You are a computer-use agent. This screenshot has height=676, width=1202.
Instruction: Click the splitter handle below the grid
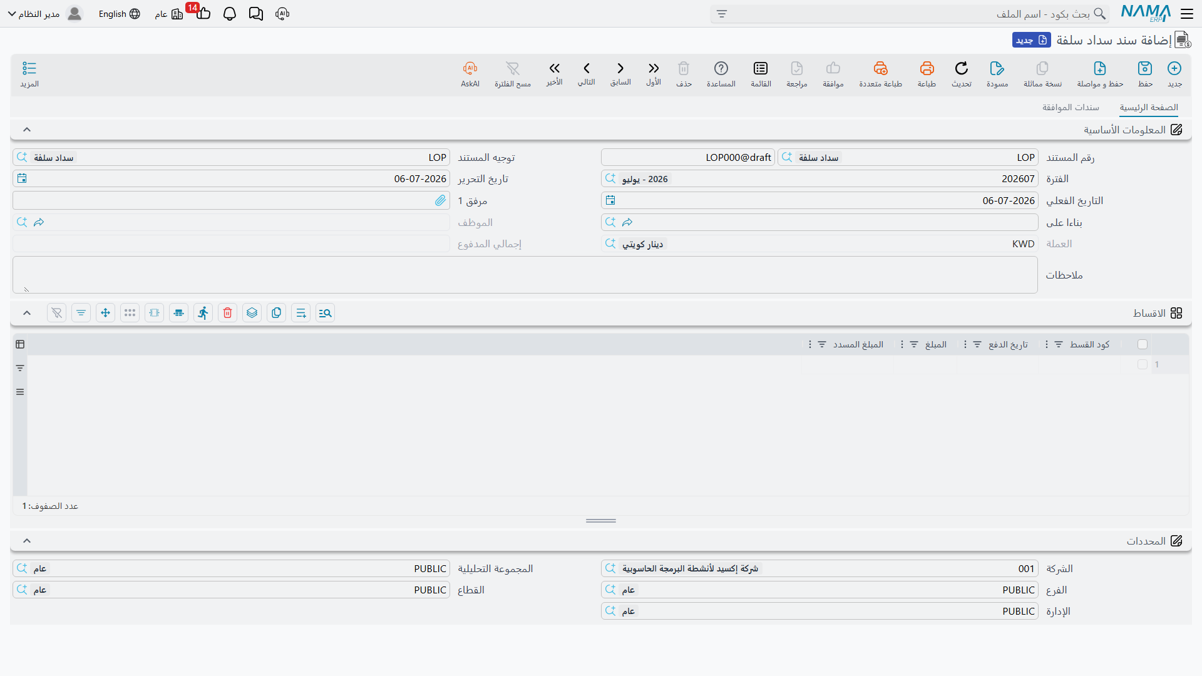pos(601,521)
